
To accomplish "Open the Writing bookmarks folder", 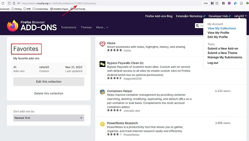I will pos(16,9).
